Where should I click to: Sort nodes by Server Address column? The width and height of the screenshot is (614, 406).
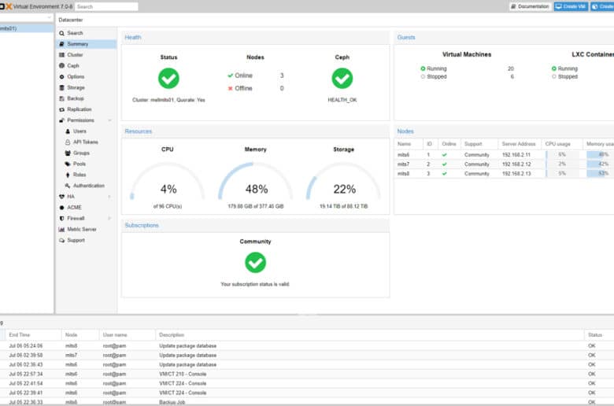(519, 144)
